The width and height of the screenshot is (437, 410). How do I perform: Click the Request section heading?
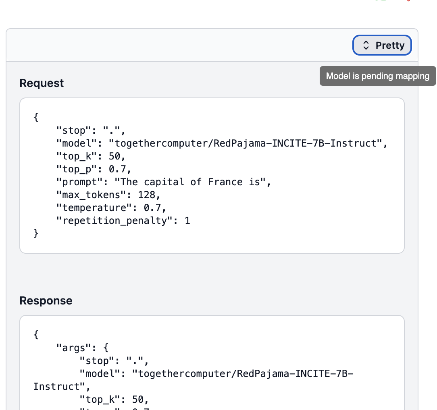pyautogui.click(x=42, y=83)
